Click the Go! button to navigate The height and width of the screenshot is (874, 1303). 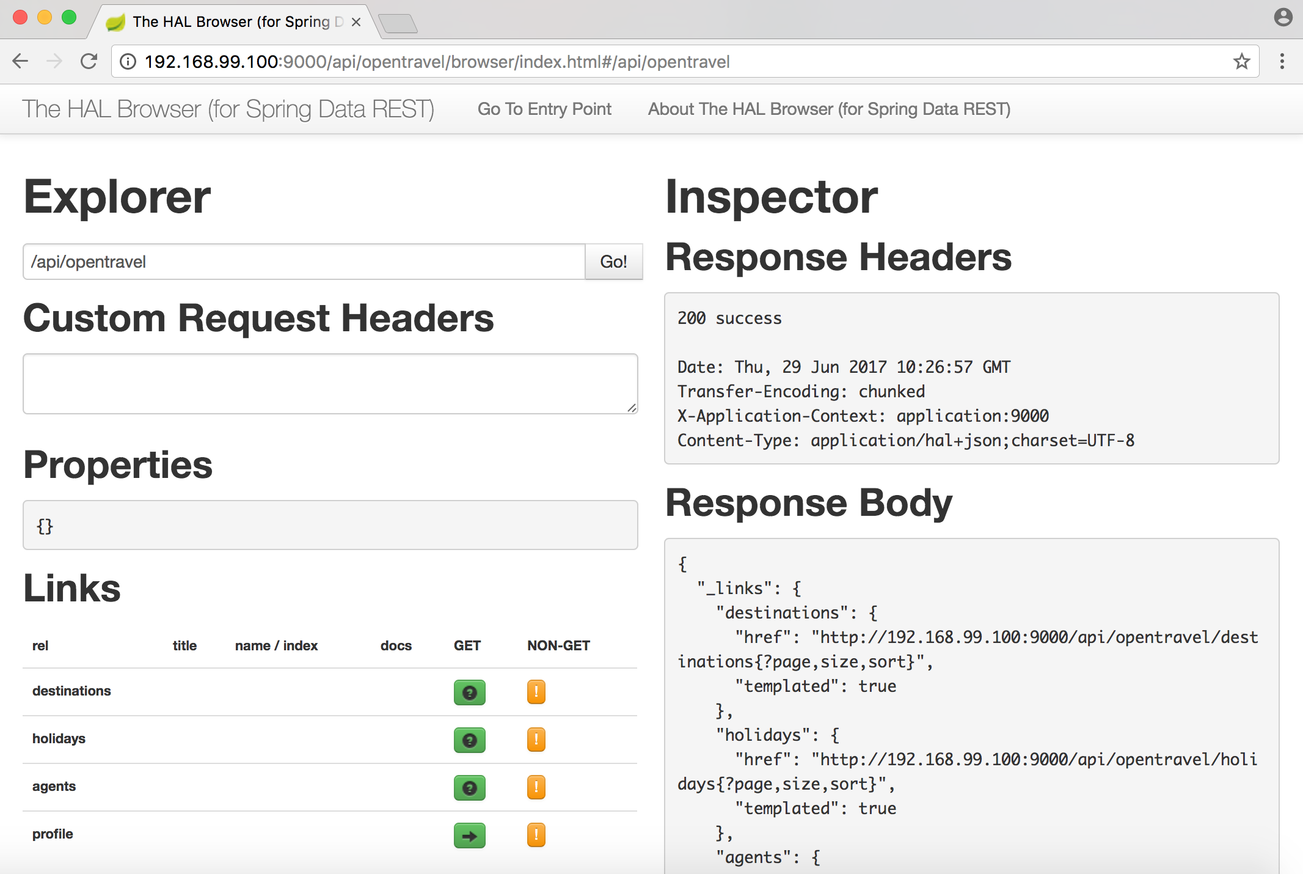(613, 260)
